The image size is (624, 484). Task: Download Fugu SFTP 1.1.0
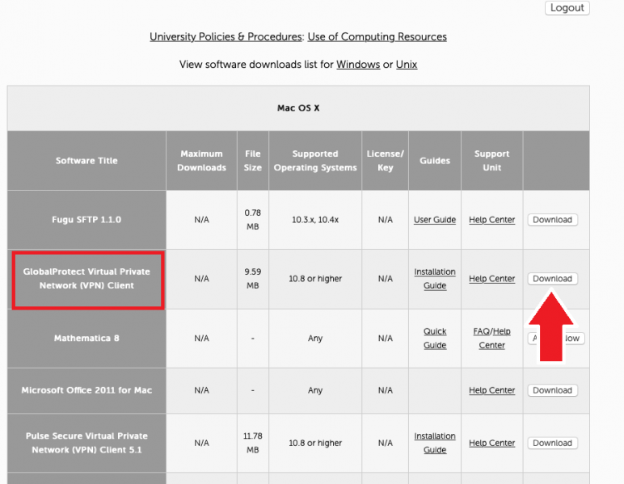coord(552,220)
